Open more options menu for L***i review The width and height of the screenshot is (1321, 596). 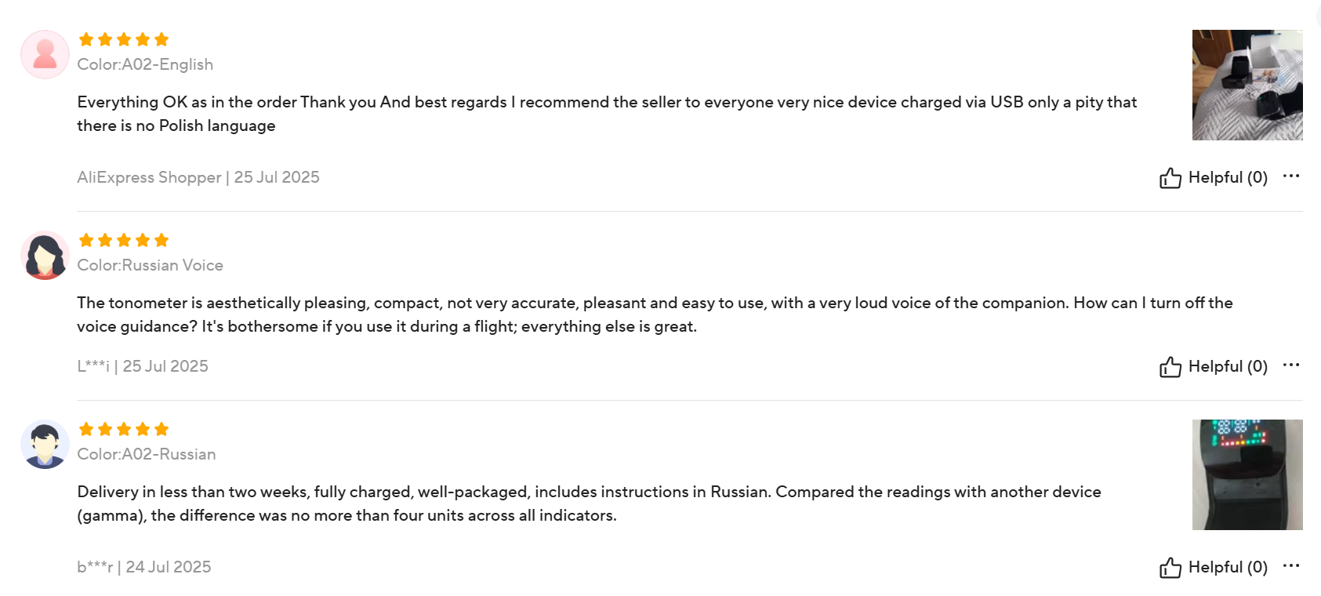click(1290, 365)
